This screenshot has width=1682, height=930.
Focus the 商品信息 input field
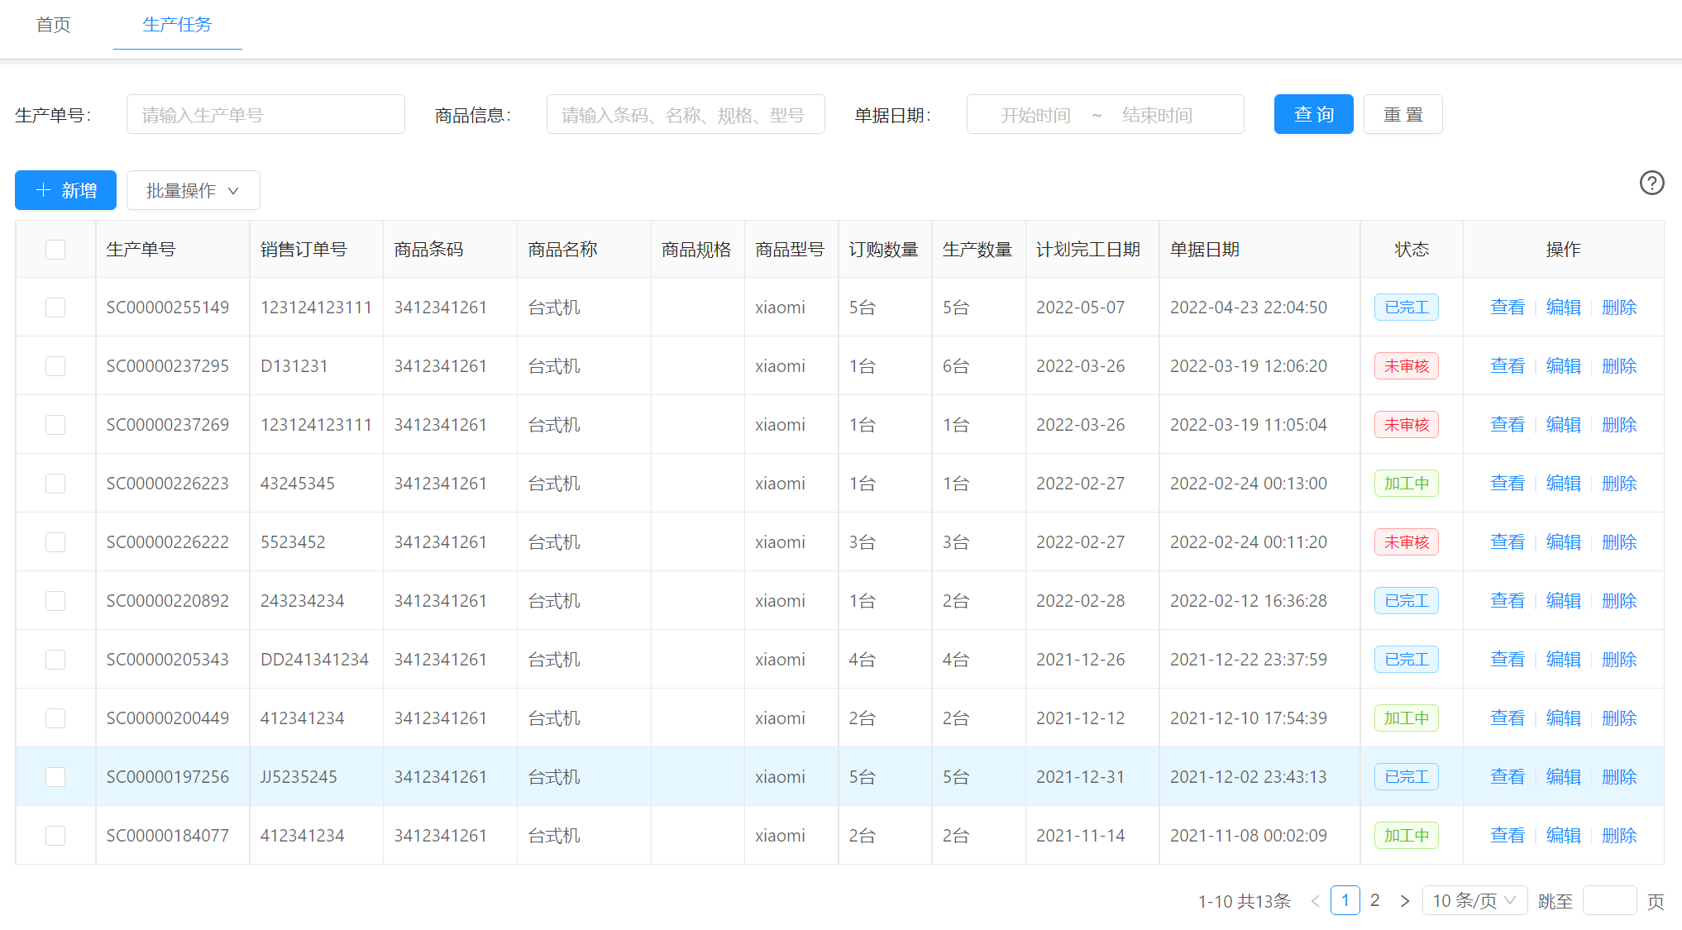pos(686,114)
